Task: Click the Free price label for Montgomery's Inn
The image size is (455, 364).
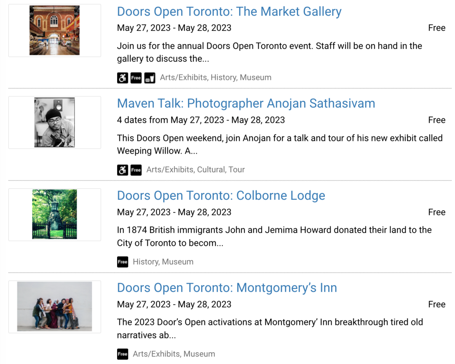Action: pyautogui.click(x=436, y=304)
